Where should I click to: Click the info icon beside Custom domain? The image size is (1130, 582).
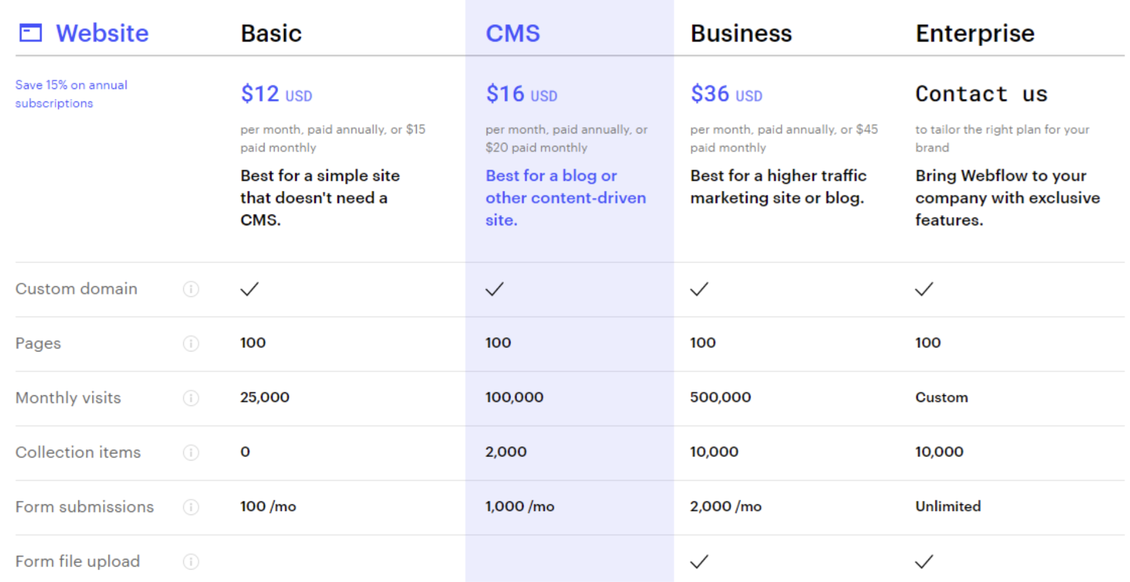[x=191, y=289]
